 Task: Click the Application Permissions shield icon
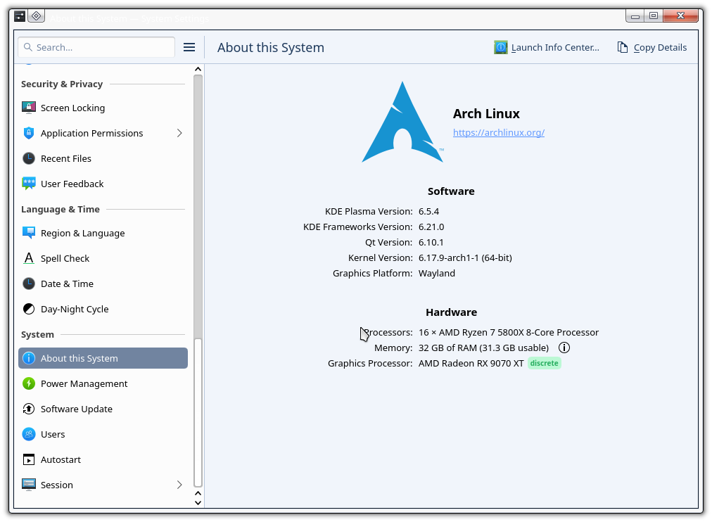(x=29, y=133)
